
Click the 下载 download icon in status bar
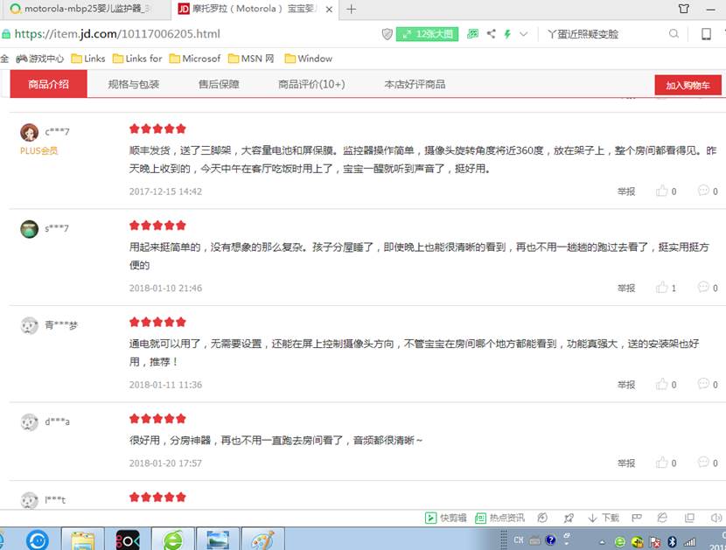coord(604,518)
